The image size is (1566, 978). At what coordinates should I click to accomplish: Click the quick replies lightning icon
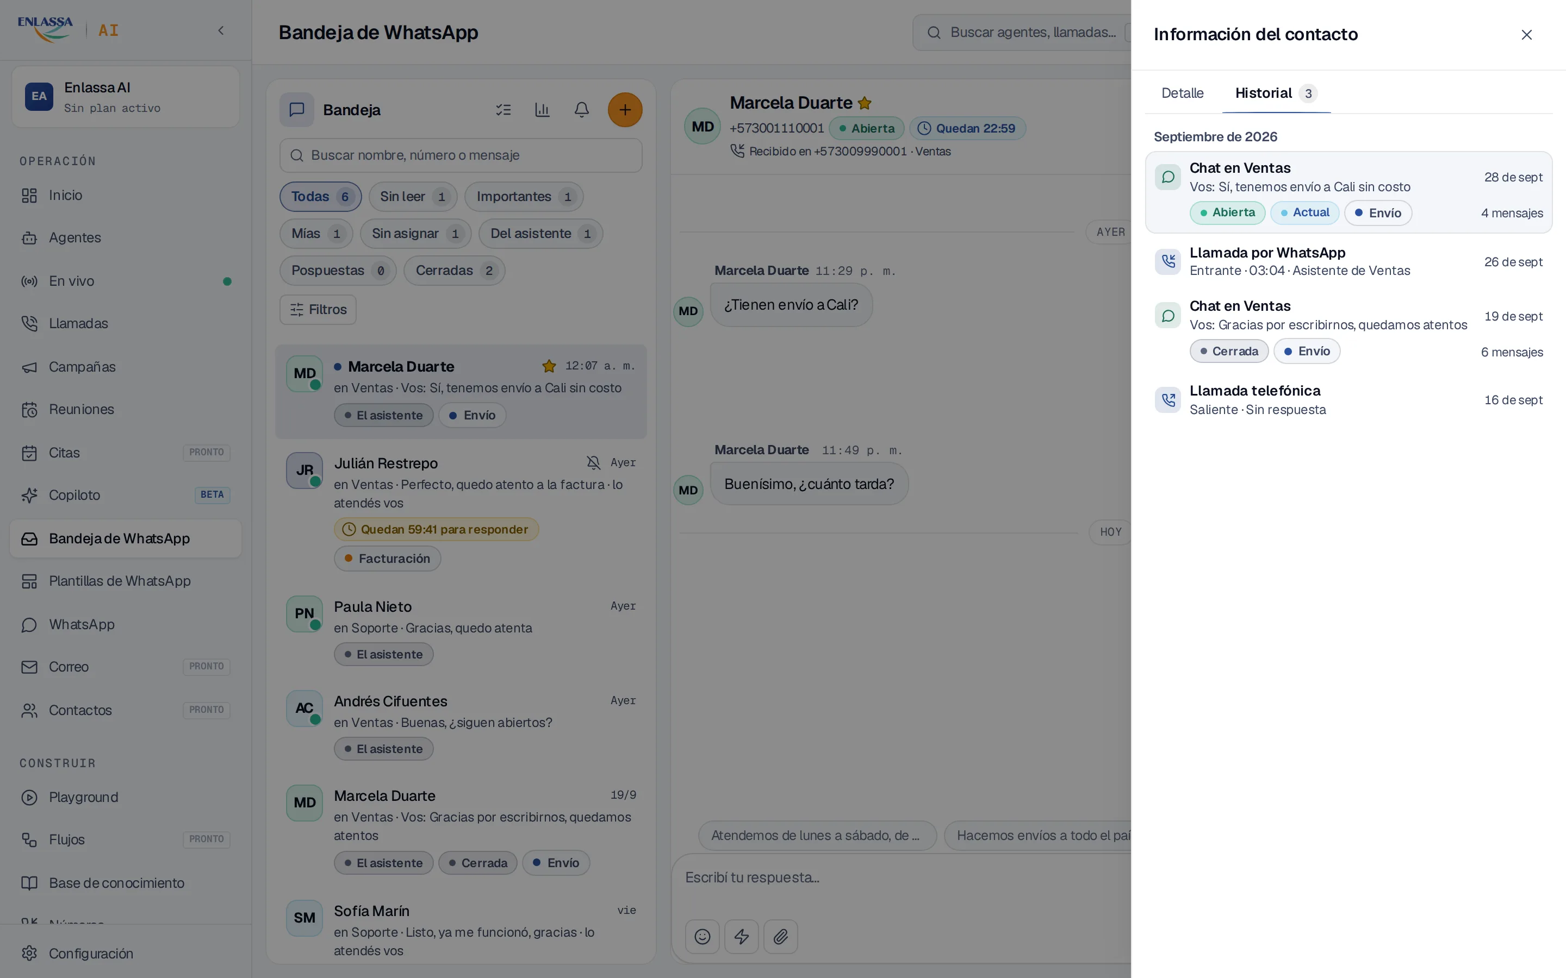click(x=742, y=937)
